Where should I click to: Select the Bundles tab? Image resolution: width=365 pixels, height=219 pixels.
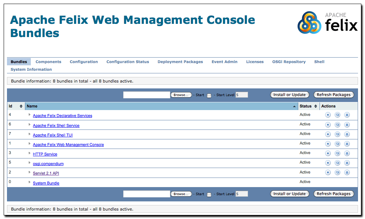point(19,62)
